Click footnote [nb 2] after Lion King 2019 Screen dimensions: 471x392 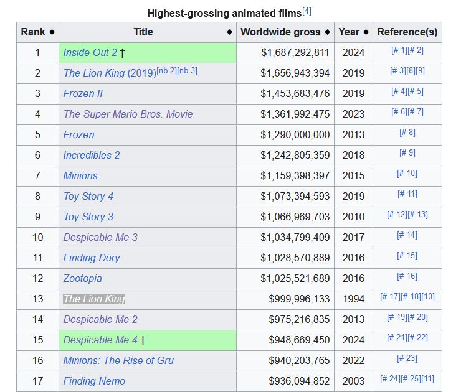(166, 71)
